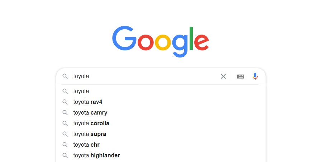319x162 pixels.
Task: Select the "toyota highlander" suggestion
Action: point(161,156)
